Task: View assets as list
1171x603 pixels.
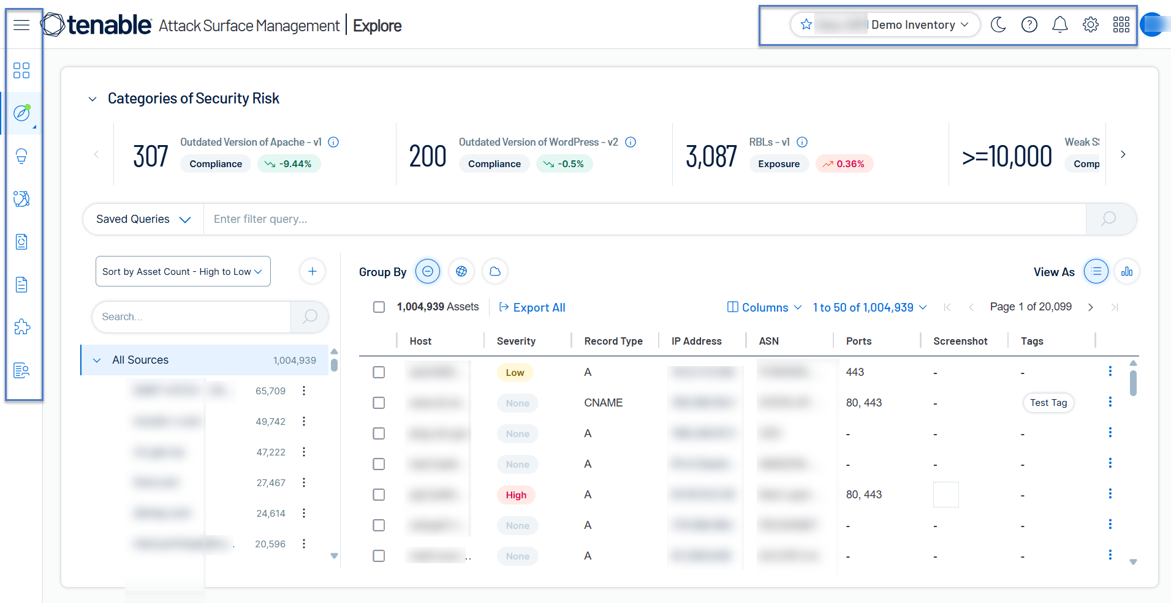Action: (x=1096, y=271)
